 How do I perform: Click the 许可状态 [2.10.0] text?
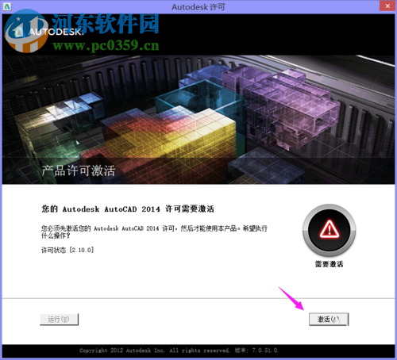[67, 250]
